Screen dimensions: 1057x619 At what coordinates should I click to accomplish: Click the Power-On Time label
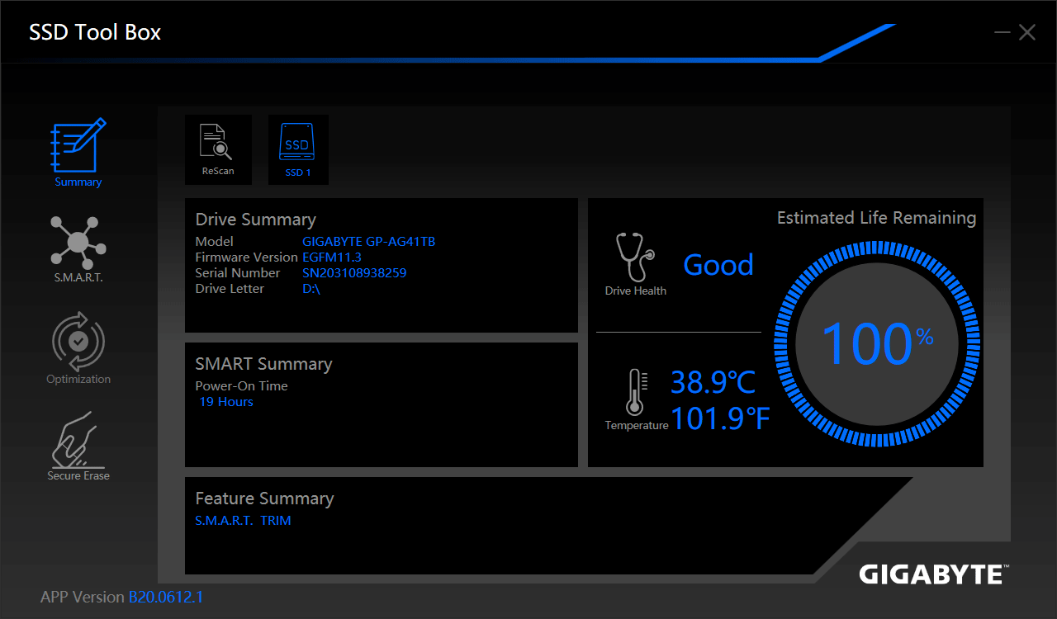tap(241, 386)
